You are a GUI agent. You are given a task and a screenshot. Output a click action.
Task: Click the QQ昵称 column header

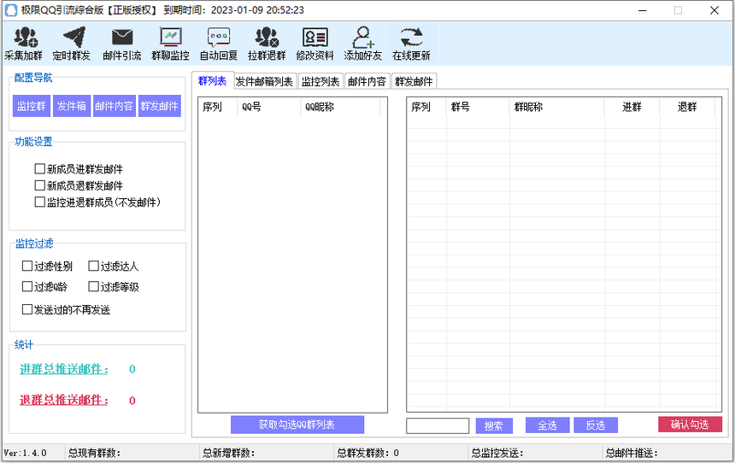click(340, 107)
